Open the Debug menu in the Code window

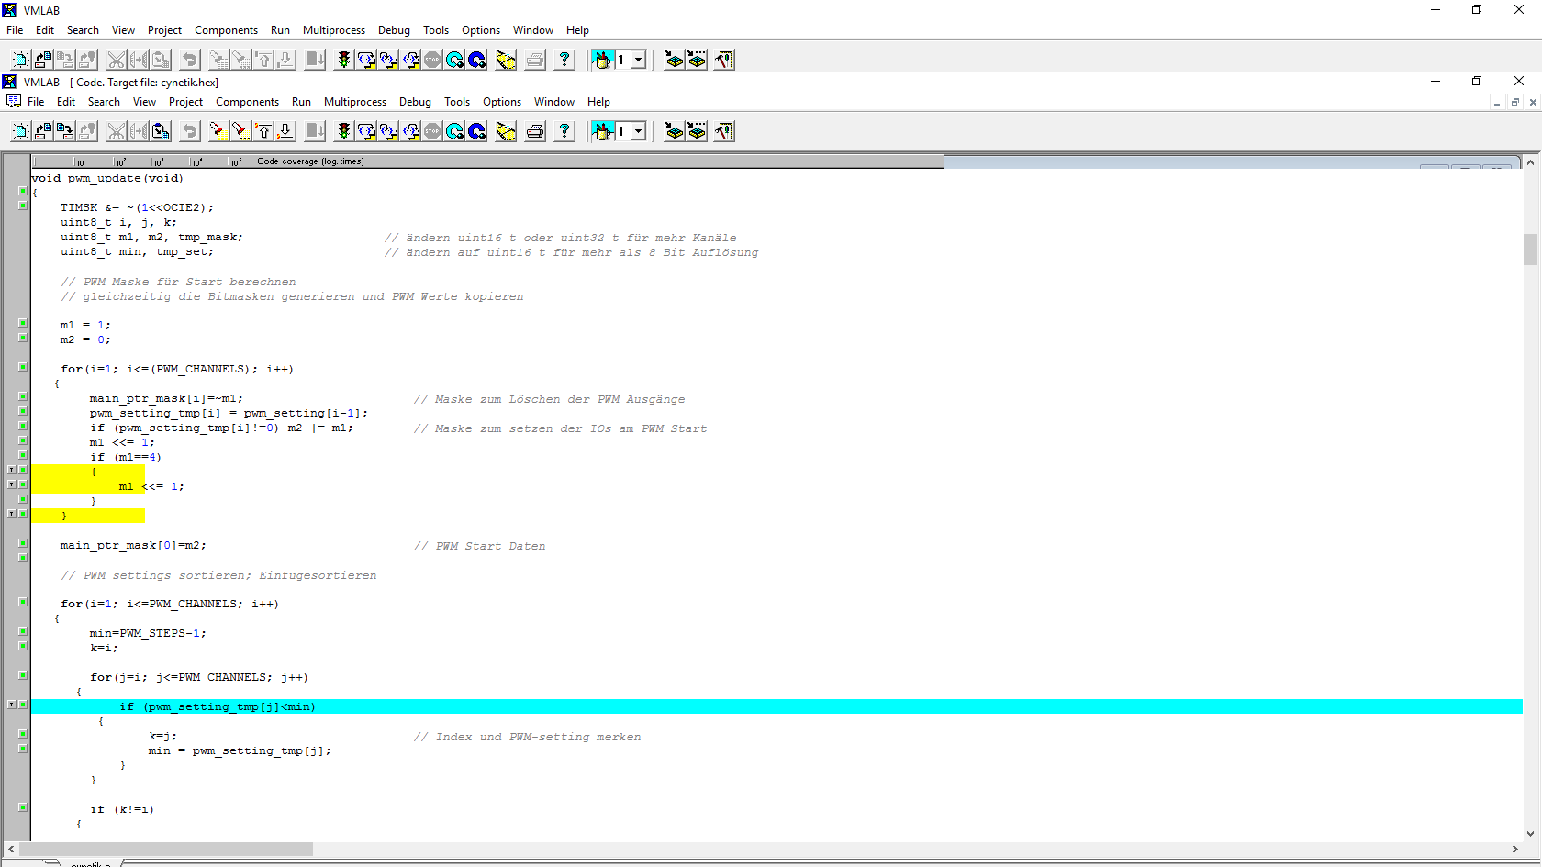tap(415, 102)
